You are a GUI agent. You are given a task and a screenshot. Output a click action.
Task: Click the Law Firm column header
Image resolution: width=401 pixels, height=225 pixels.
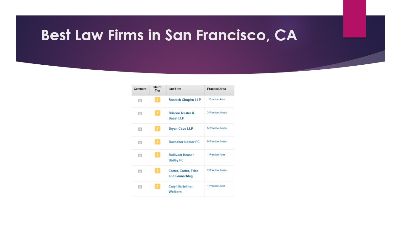pyautogui.click(x=175, y=89)
